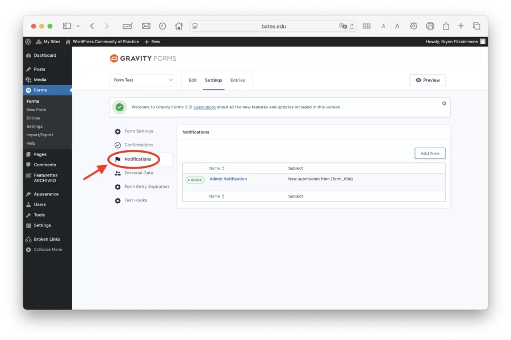Switch to the Entries tab
Screen dimensions: 511x340
point(238,80)
